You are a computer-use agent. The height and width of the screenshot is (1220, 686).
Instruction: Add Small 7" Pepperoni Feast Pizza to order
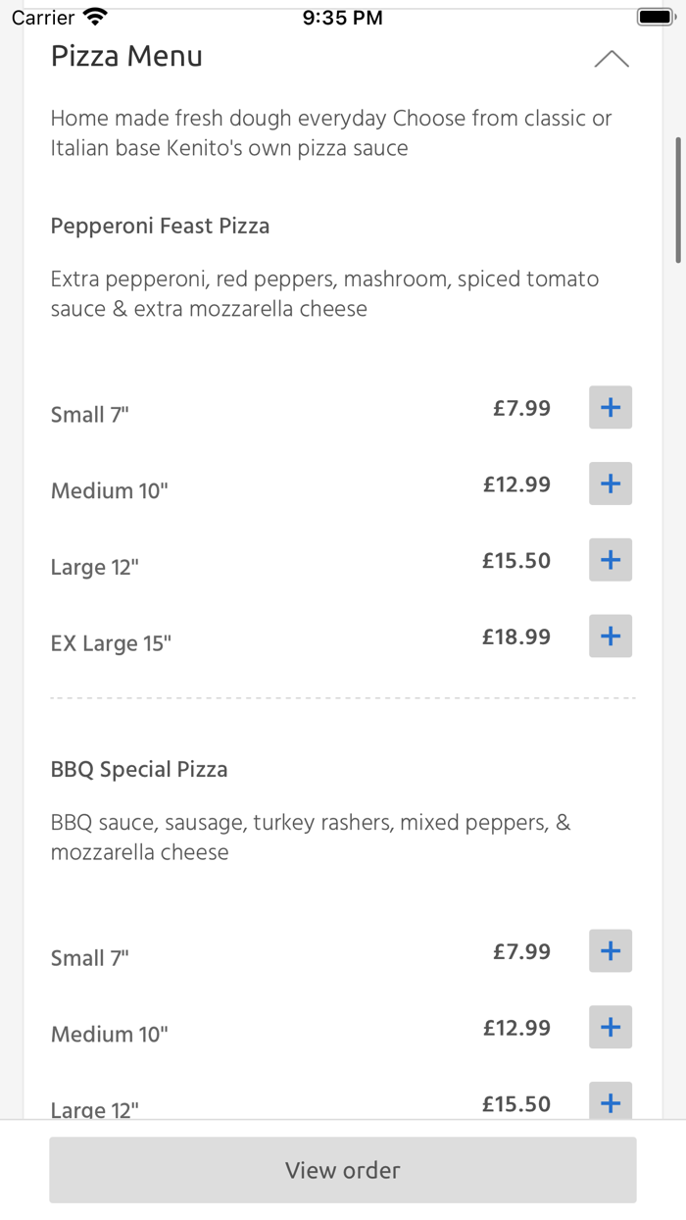coord(610,407)
